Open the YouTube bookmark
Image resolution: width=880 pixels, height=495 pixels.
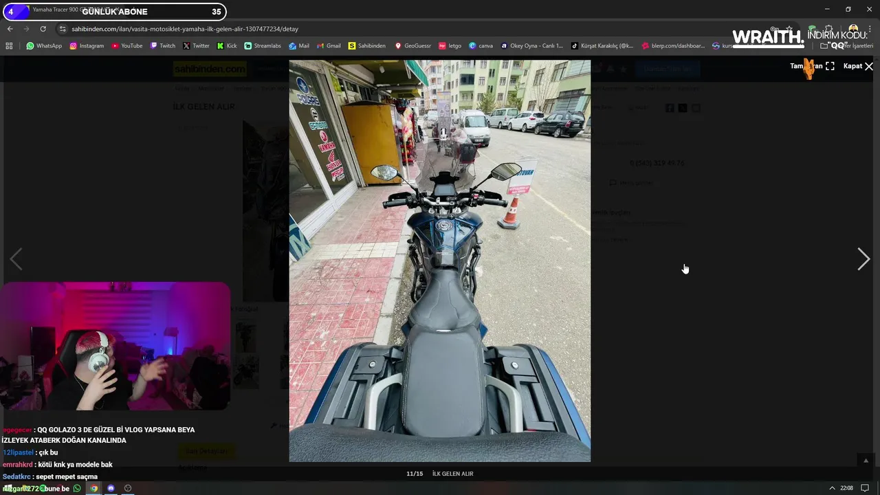127,46
